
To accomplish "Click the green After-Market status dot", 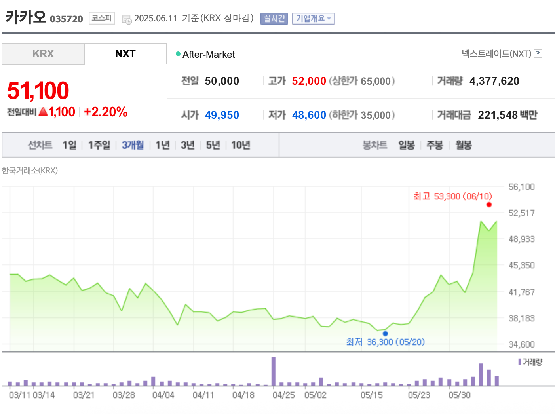I will 178,54.
